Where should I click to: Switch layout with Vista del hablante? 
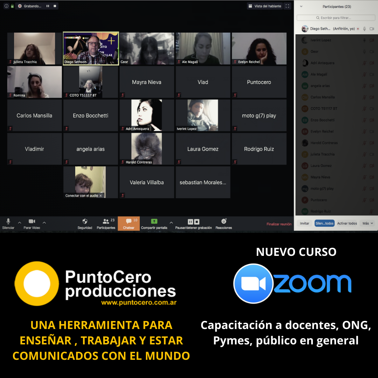tap(265, 6)
